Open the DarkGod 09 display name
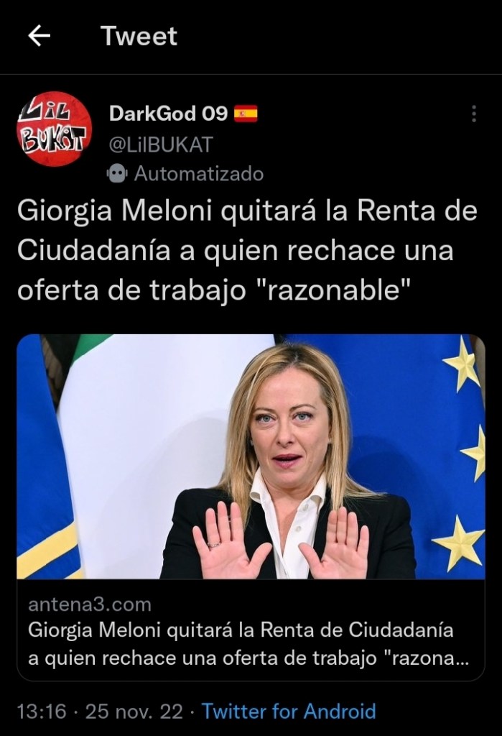The image size is (502, 736). click(169, 114)
